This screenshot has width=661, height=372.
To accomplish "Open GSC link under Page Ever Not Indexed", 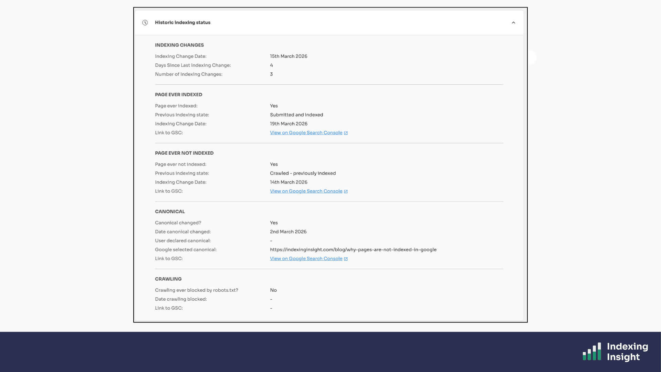I will pos(306,192).
